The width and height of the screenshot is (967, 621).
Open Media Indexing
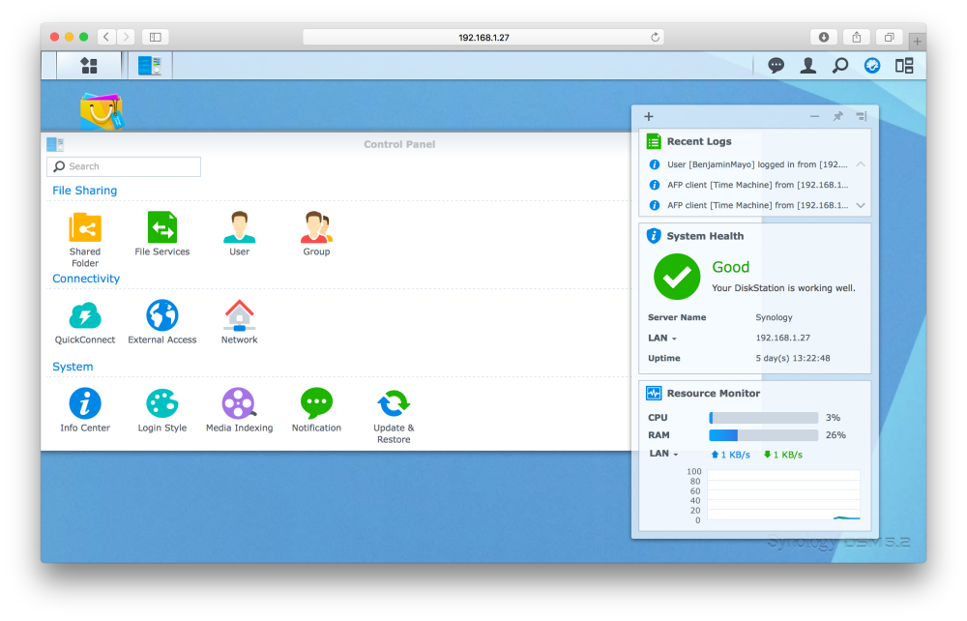pos(239,404)
